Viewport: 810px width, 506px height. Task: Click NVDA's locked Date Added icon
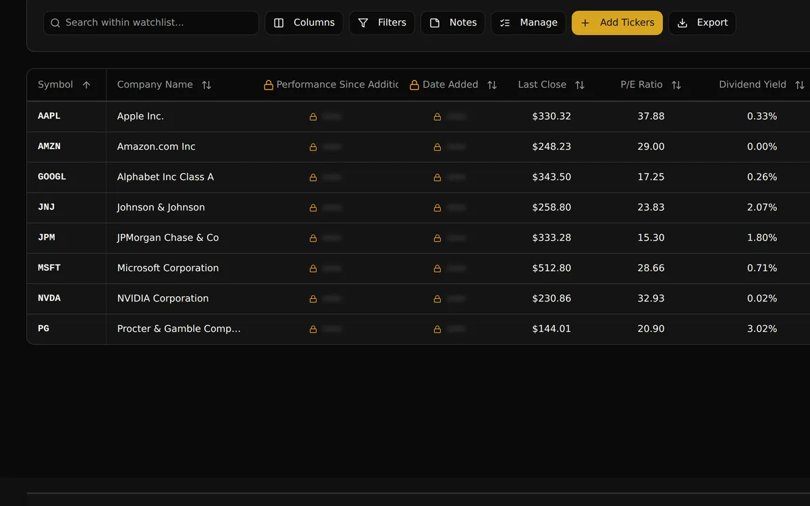437,299
